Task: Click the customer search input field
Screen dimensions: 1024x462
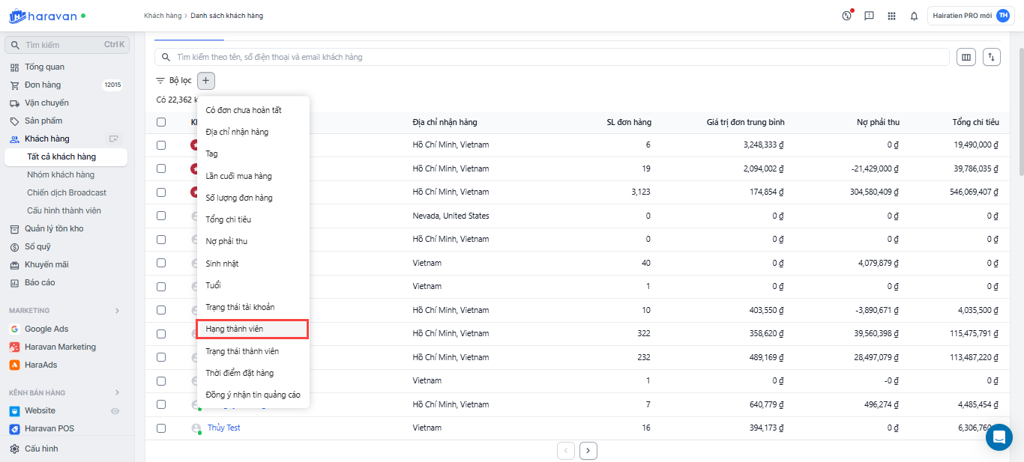Action: pyautogui.click(x=555, y=57)
